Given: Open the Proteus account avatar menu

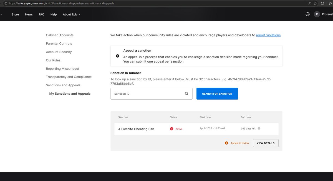Looking at the screenshot, I should 317,14.
